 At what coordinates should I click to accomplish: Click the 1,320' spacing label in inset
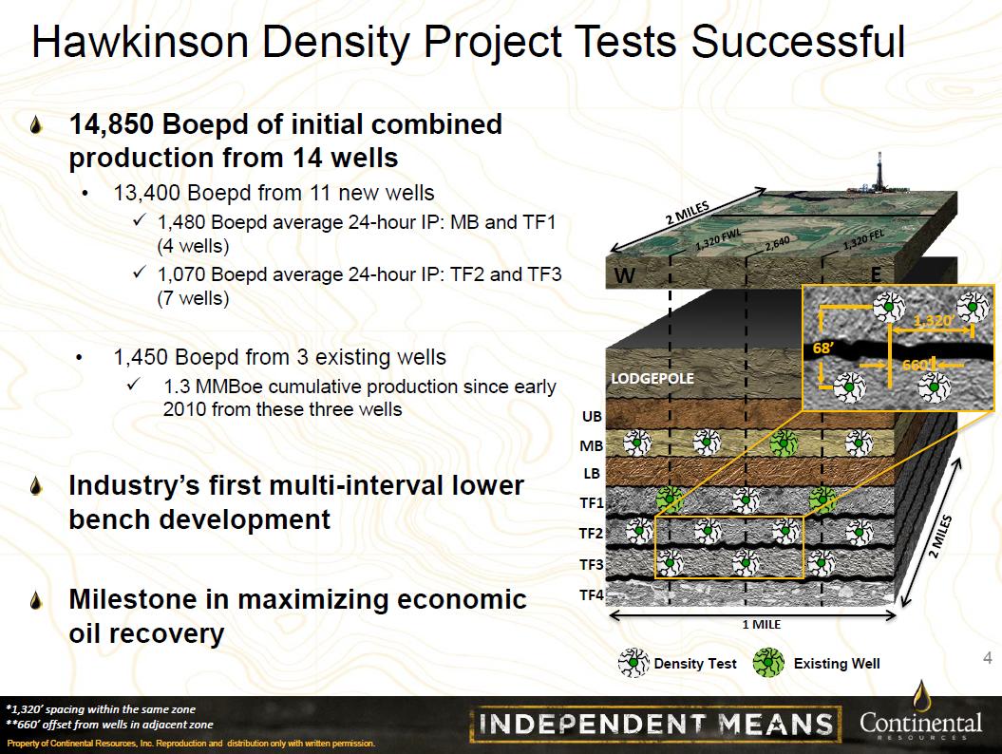point(933,323)
